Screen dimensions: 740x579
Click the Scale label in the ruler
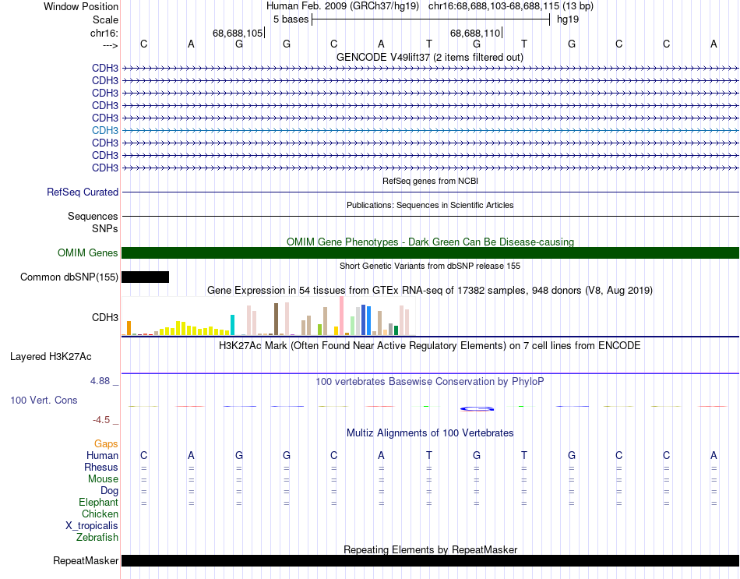point(105,19)
